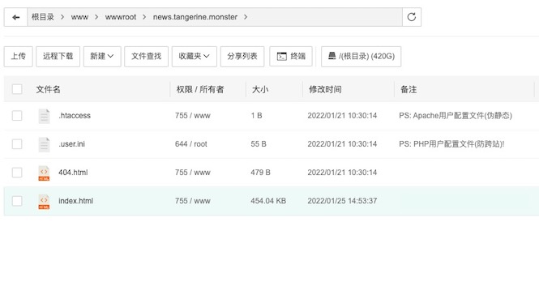Open the chevron after 根目录 in the path

point(62,17)
